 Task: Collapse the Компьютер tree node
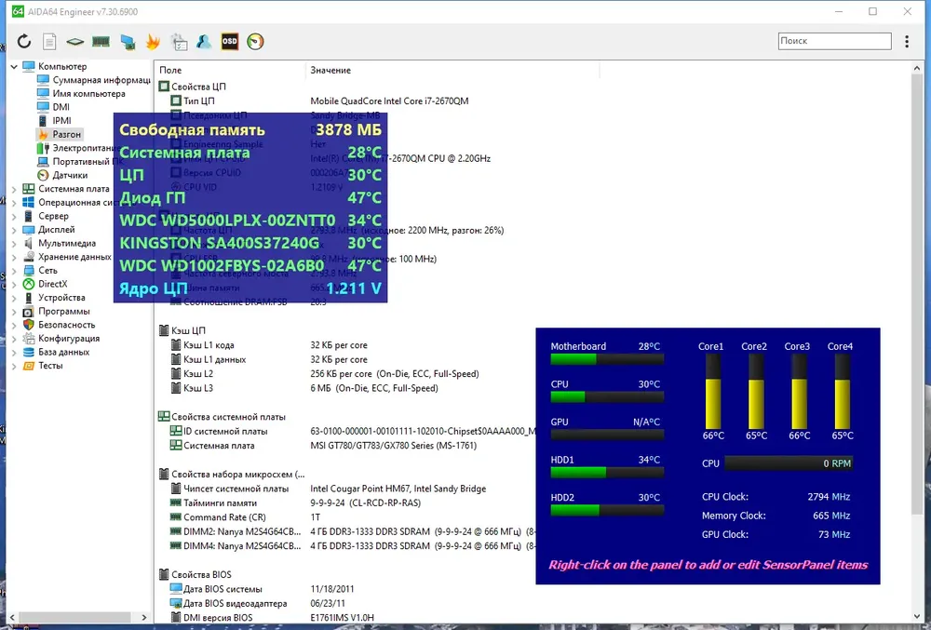pyautogui.click(x=14, y=66)
